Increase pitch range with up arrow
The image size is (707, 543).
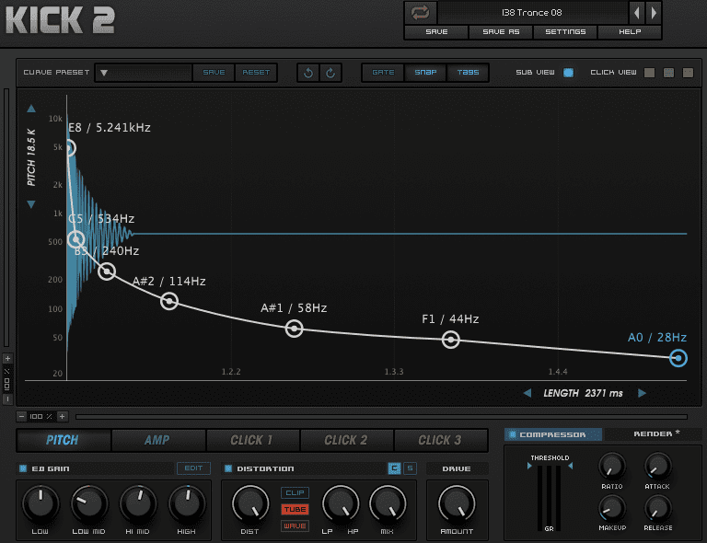(x=31, y=109)
